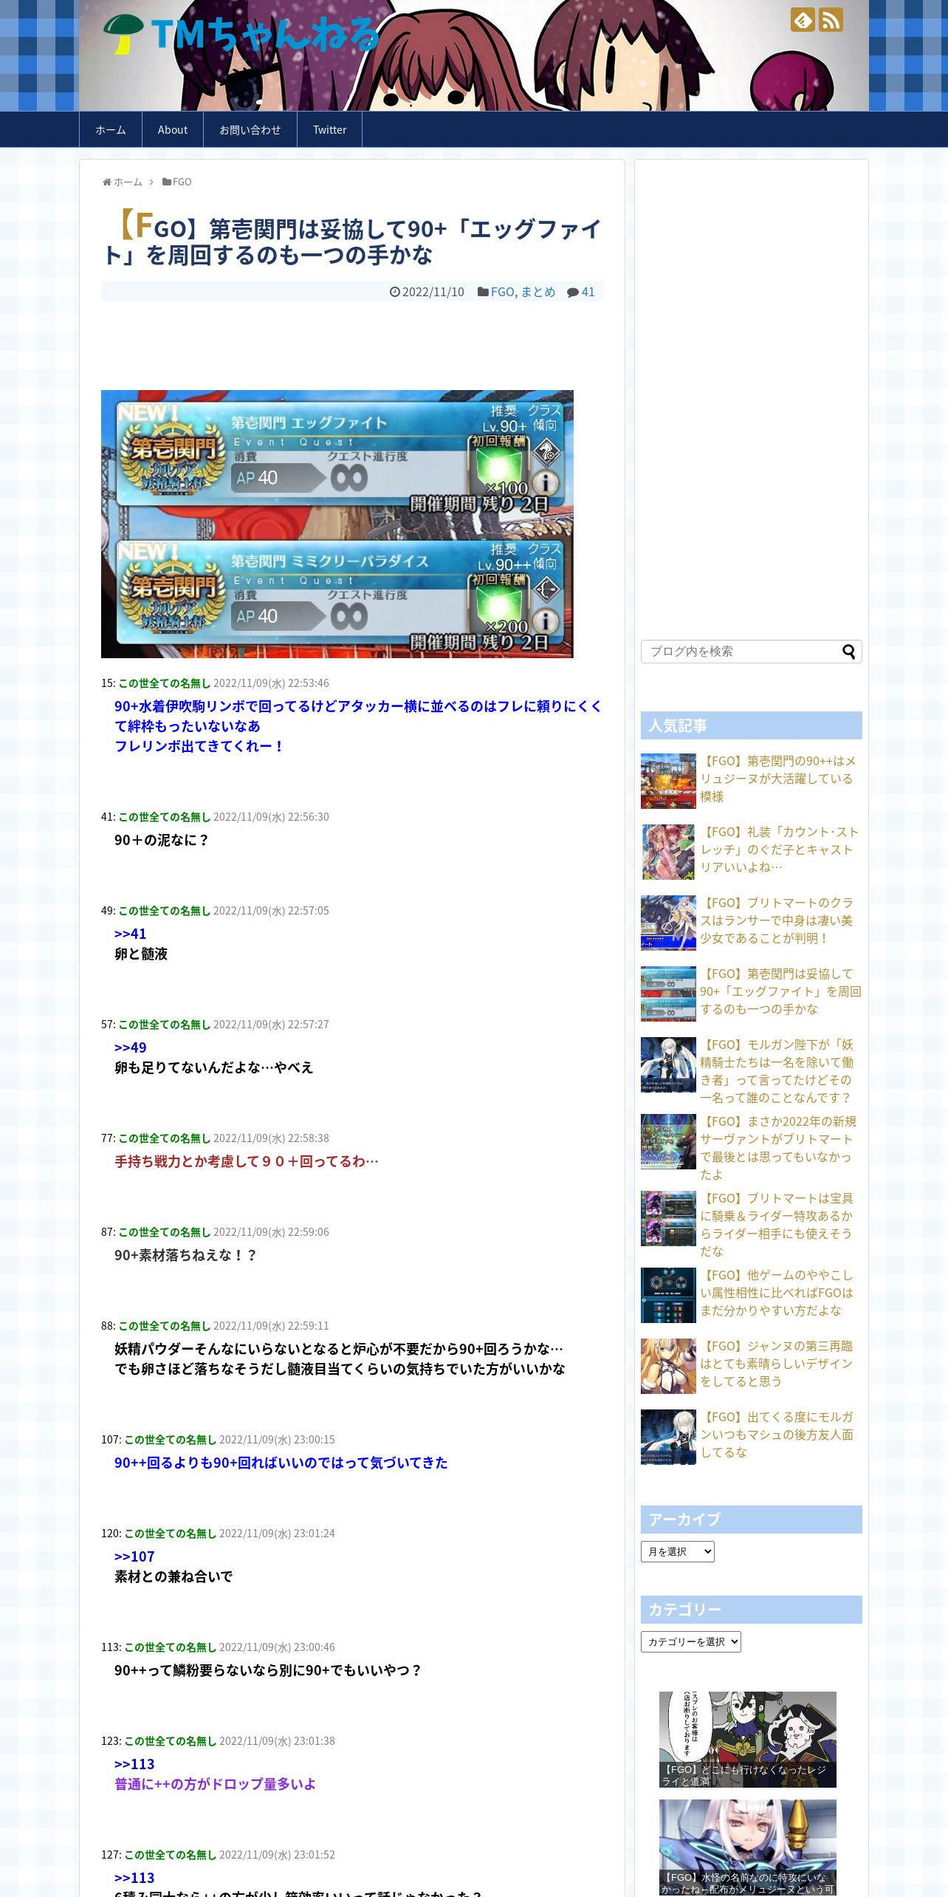The width and height of the screenshot is (948, 1897).
Task: Open popular article まさか2022年の新規サーヴァント
Action: (780, 1148)
